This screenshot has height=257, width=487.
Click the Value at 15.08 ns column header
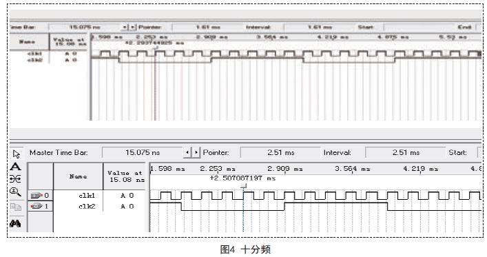click(x=125, y=176)
